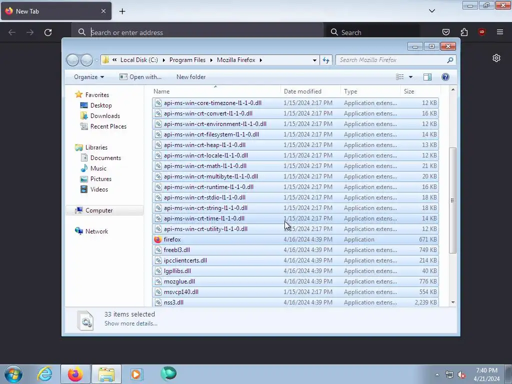Click the muted volume tray icon
The height and width of the screenshot is (384, 512).
pos(461,375)
